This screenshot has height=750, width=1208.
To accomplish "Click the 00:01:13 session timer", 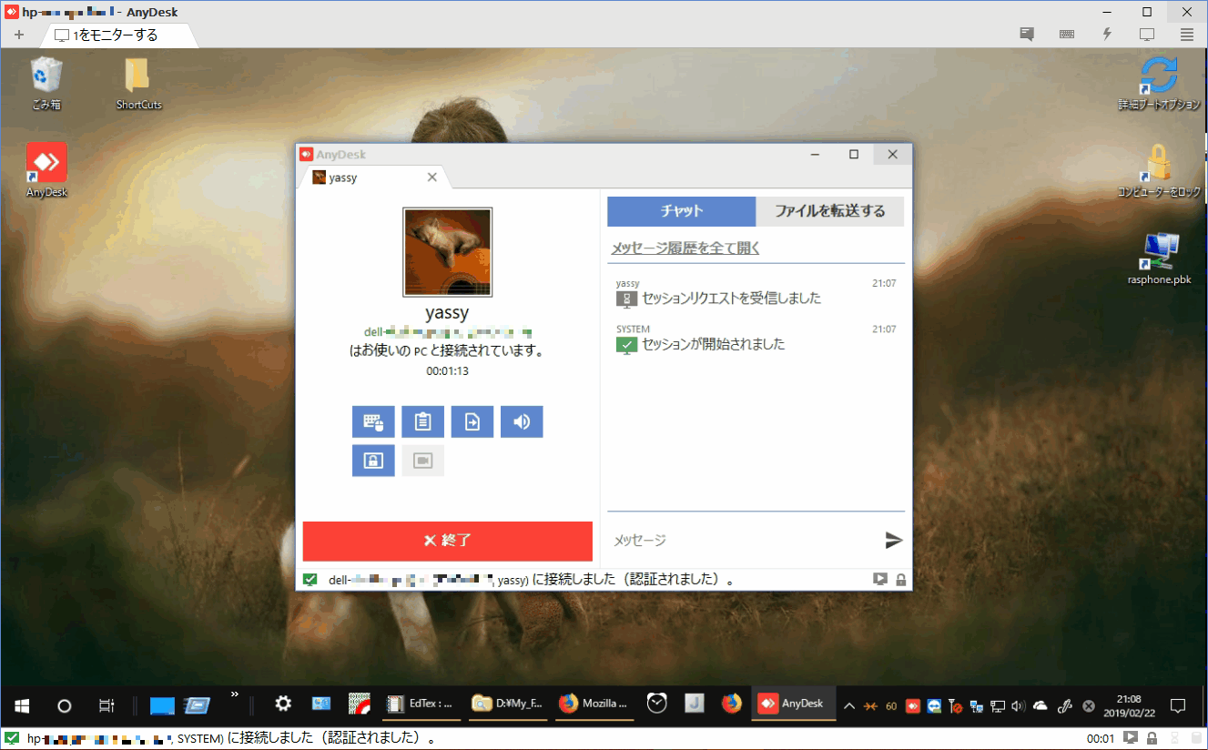I will point(447,371).
